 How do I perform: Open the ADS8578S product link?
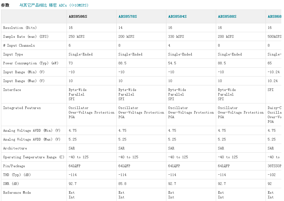[x=128, y=16]
